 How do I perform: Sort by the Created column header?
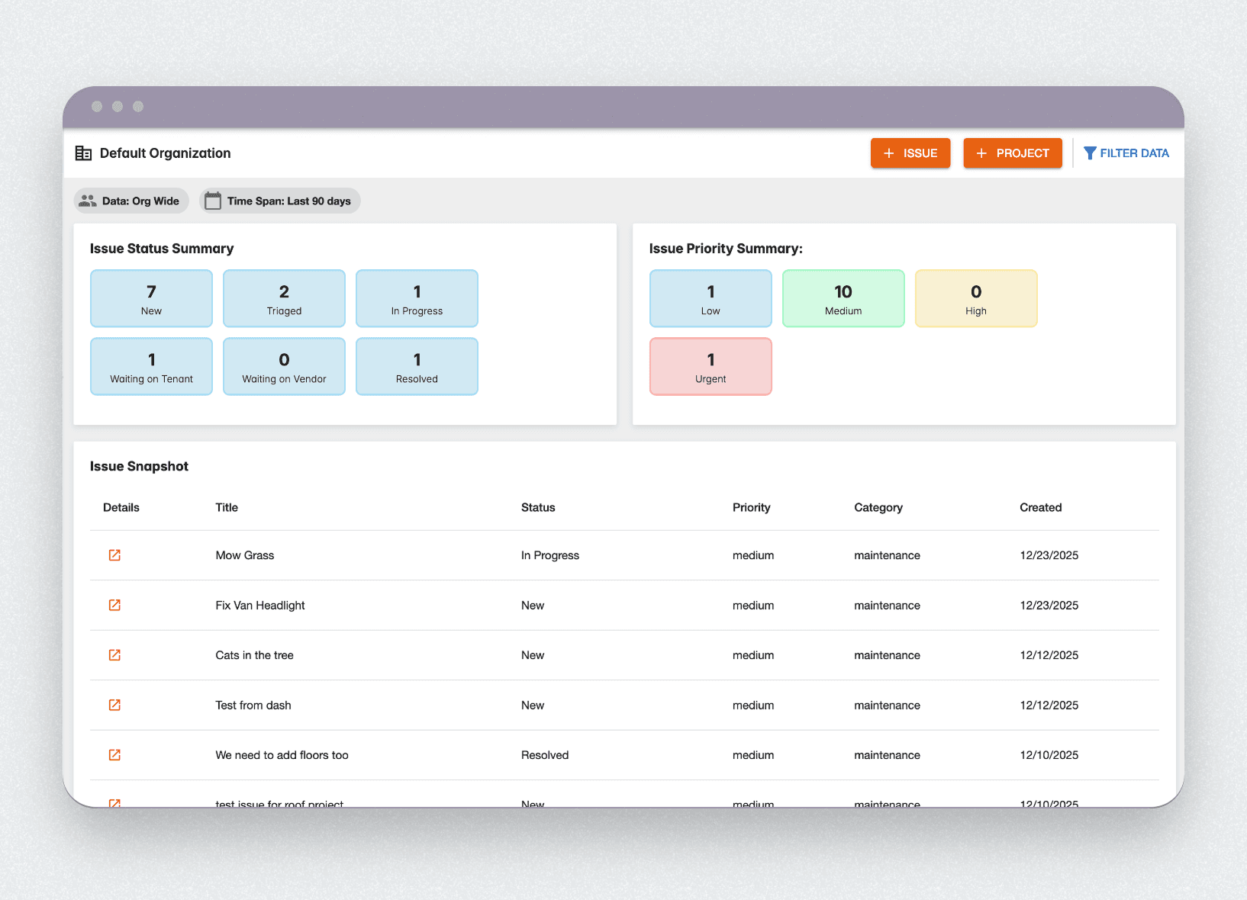tap(1040, 507)
